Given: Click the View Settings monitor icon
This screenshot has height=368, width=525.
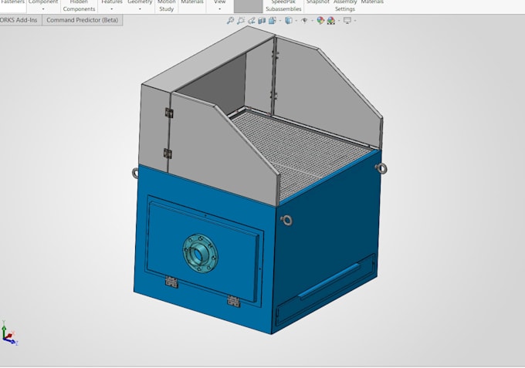Looking at the screenshot, I should point(347,21).
